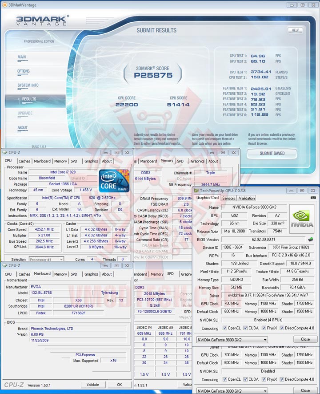Open OPTIONS section in 3DMark Vantage
320x394 pixels.
pyautogui.click(x=23, y=71)
